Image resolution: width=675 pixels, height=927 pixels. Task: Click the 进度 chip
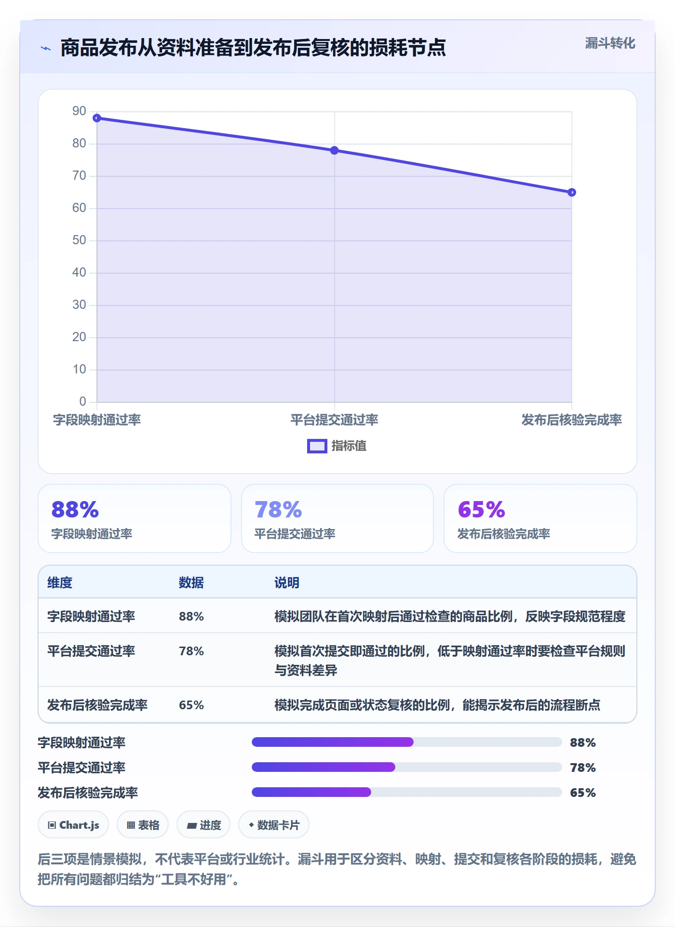click(203, 825)
